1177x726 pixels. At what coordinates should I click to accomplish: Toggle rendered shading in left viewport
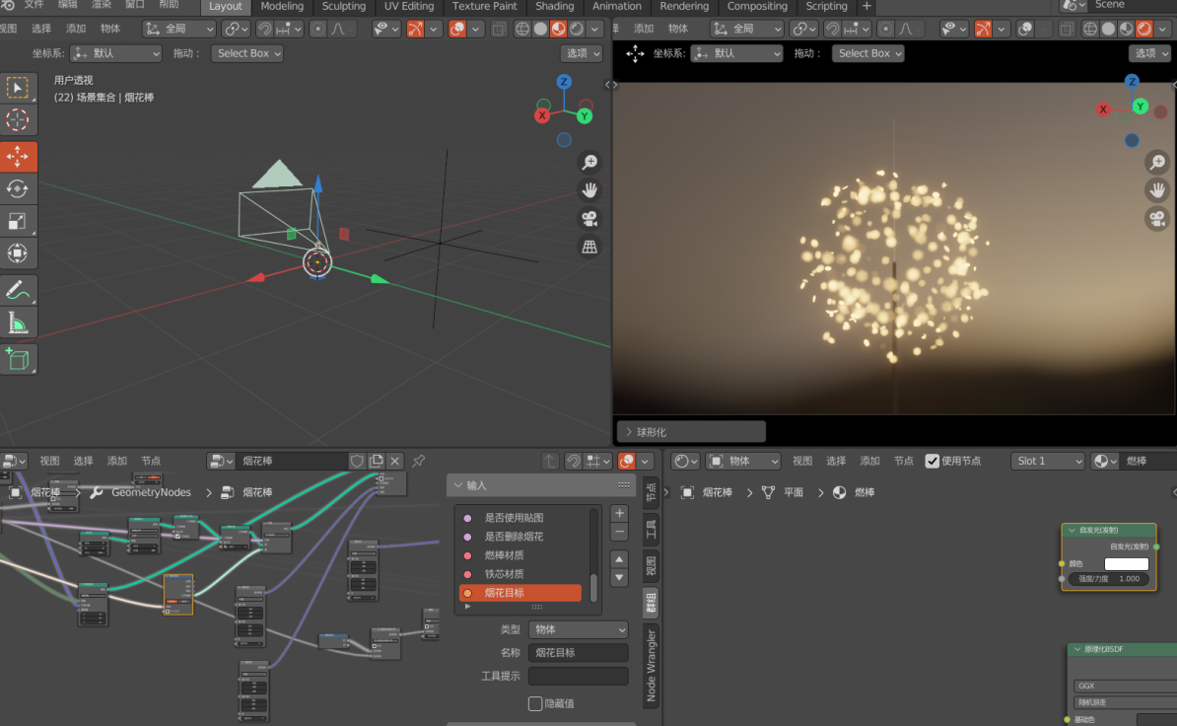point(577,29)
